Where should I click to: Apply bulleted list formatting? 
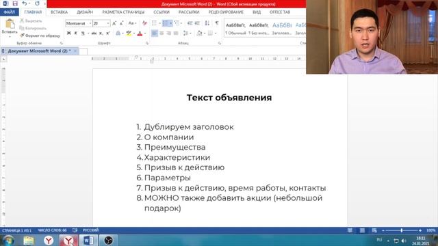154,23
